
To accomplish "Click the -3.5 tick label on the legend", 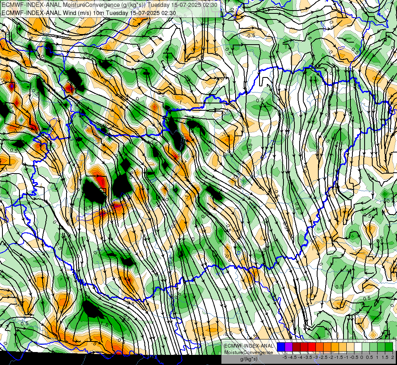I will click(x=308, y=357).
